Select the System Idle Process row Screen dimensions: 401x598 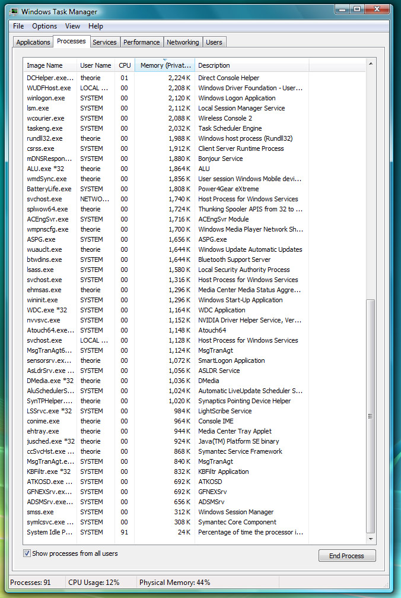[166, 533]
